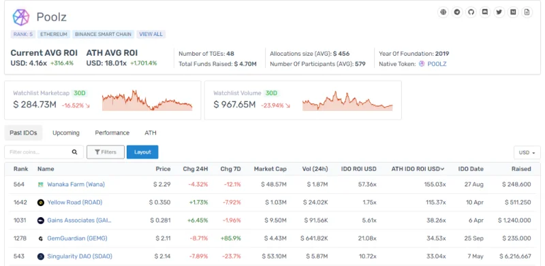Open the Poolz Telegram channel icon

[457, 12]
